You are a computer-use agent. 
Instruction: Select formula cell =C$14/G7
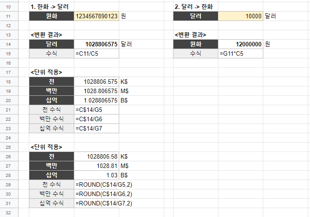pos(97,128)
